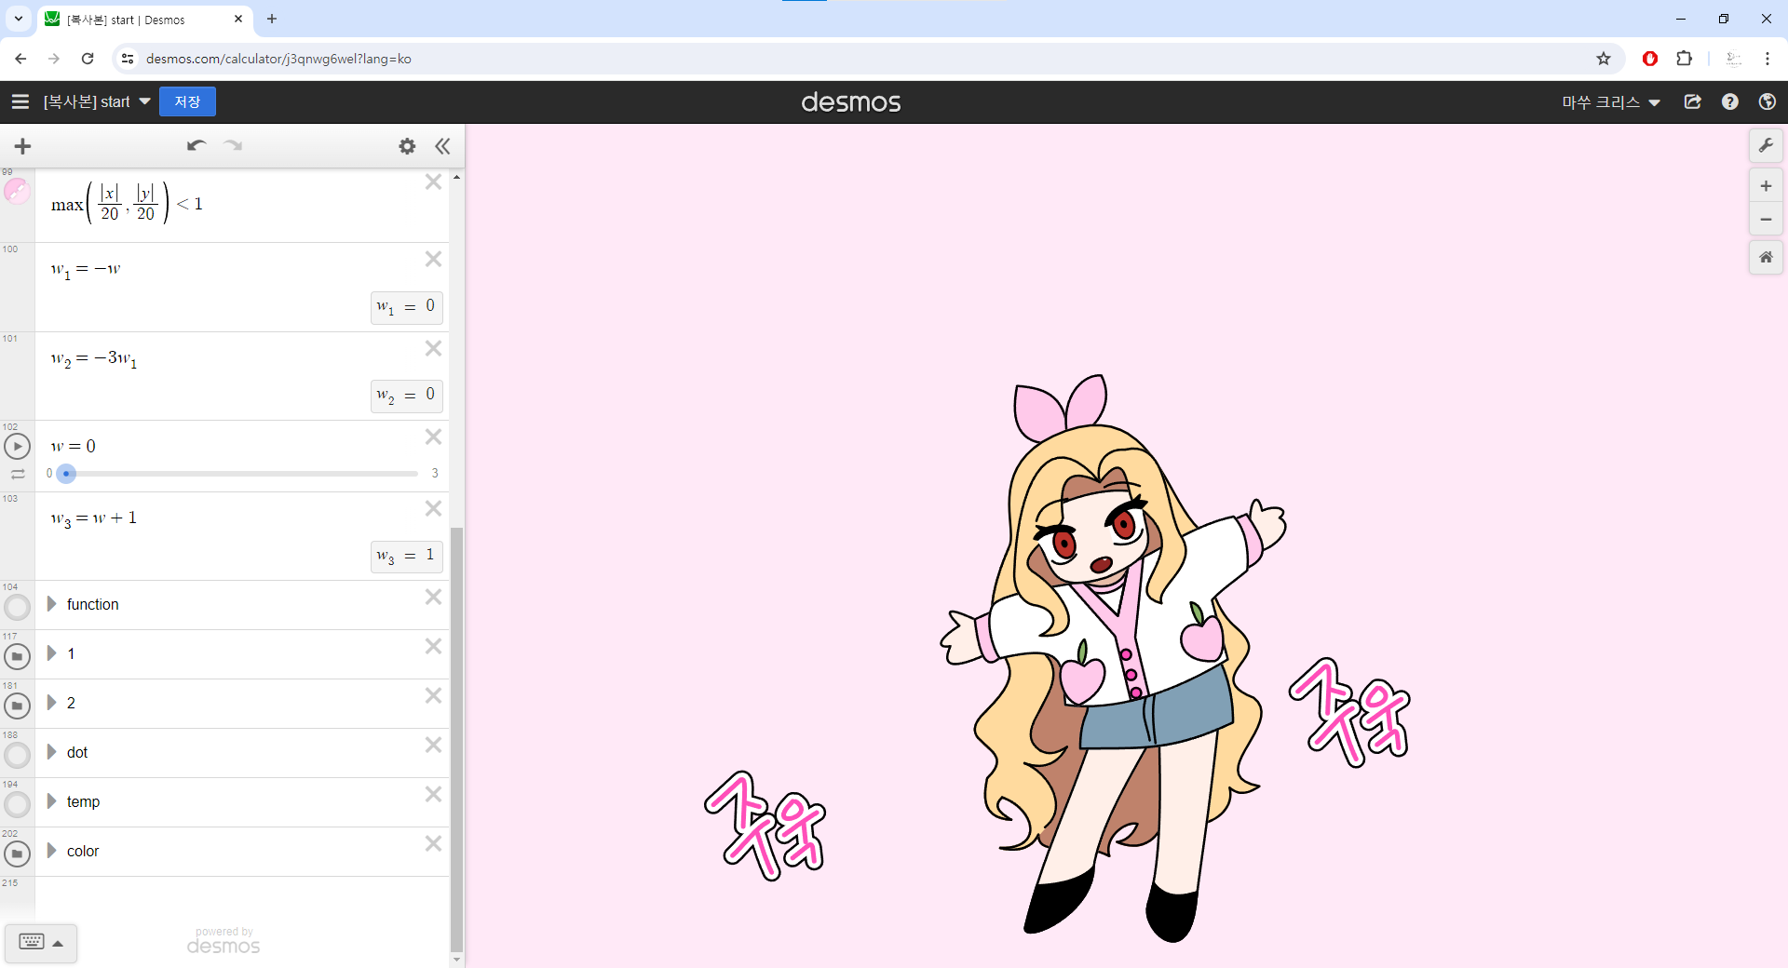
Task: Toggle visibility of the dot folder
Action: pos(17,755)
